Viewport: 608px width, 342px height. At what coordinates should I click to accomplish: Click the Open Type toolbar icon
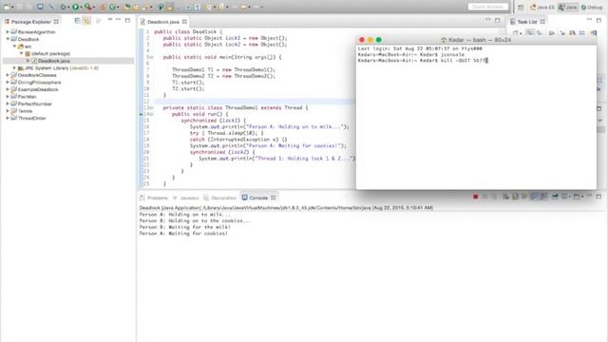point(127,7)
